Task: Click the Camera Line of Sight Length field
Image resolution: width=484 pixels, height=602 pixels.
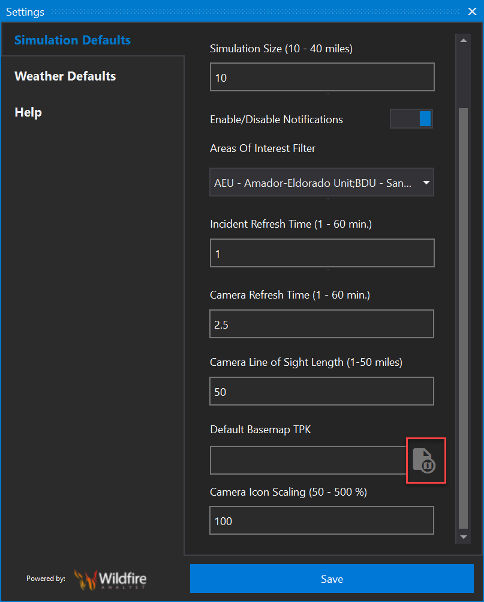Action: [x=321, y=392]
